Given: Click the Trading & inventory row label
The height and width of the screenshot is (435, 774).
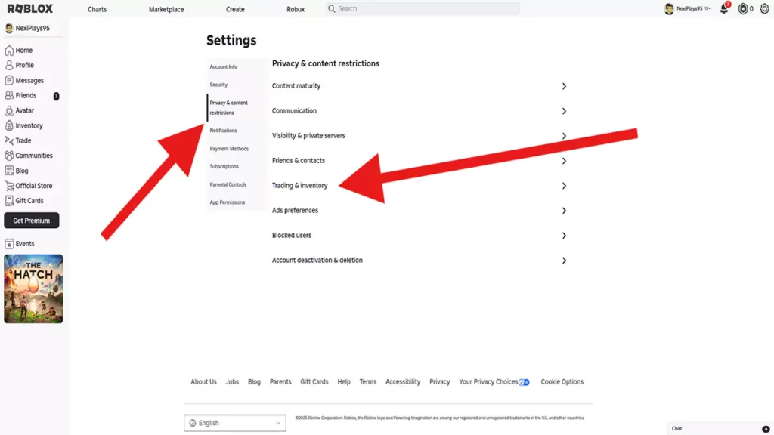Looking at the screenshot, I should (299, 186).
